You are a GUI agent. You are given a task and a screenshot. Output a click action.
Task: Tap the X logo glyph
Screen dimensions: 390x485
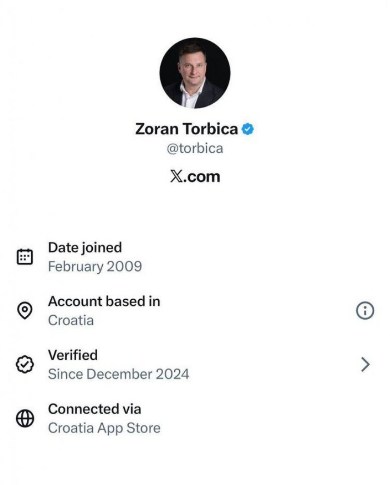(x=175, y=177)
